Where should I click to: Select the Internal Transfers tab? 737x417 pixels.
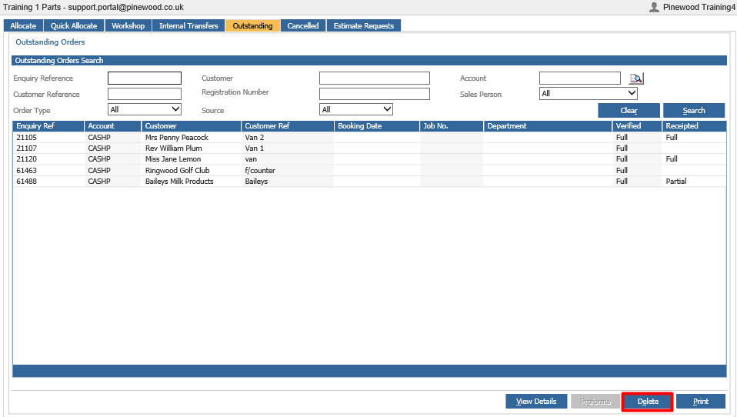[x=188, y=26]
